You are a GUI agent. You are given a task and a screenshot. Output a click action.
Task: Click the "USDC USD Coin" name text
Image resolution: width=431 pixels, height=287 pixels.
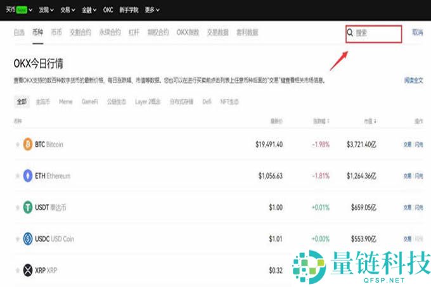[x=55, y=239]
